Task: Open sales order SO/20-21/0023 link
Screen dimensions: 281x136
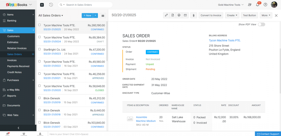Action: 52,54
